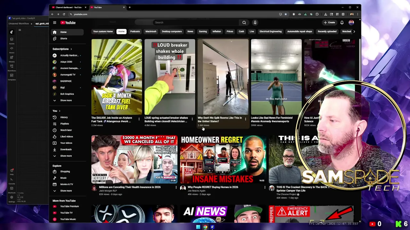Image resolution: width=410 pixels, height=230 pixels.
Task: Open Chrome downloads icon
Action: (325, 14)
